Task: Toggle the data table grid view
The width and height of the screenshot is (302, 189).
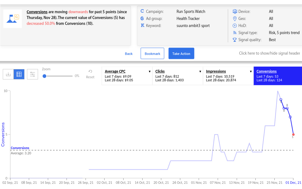Action: pos(19,74)
